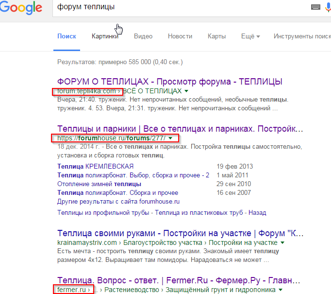Switch to the Видео tab
331x294 pixels.
[x=143, y=36]
